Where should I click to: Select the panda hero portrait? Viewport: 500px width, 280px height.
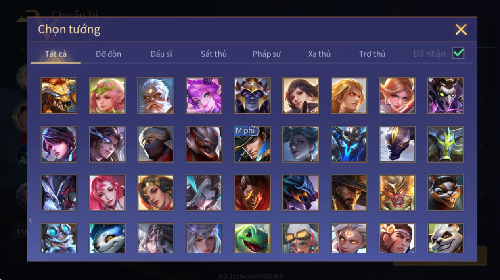pos(446,238)
